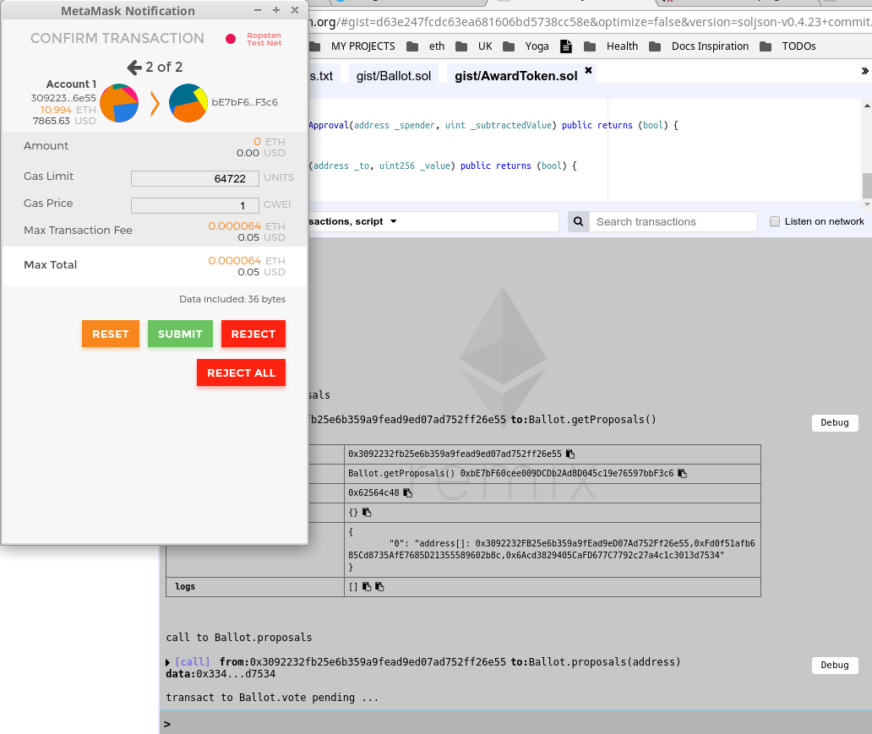The width and height of the screenshot is (872, 734).
Task: Open the Docs Inspiration bookmark folder
Action: pyautogui.click(x=699, y=46)
